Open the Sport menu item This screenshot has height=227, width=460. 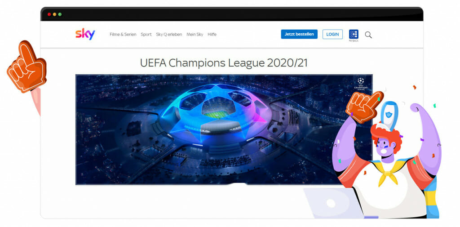click(x=146, y=34)
